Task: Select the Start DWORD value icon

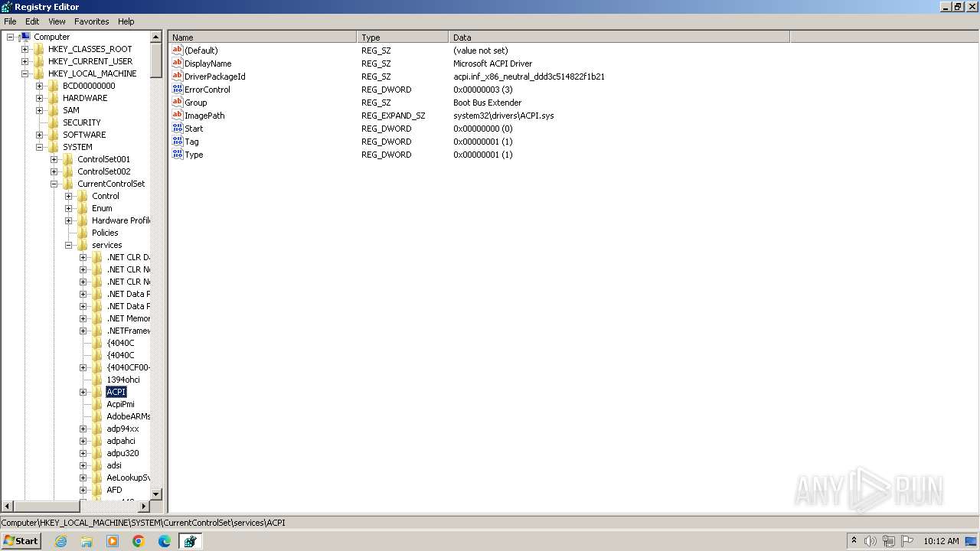Action: pos(178,129)
